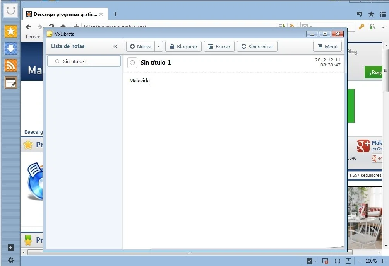
Task: Click the key password manager icon
Action: (x=361, y=27)
